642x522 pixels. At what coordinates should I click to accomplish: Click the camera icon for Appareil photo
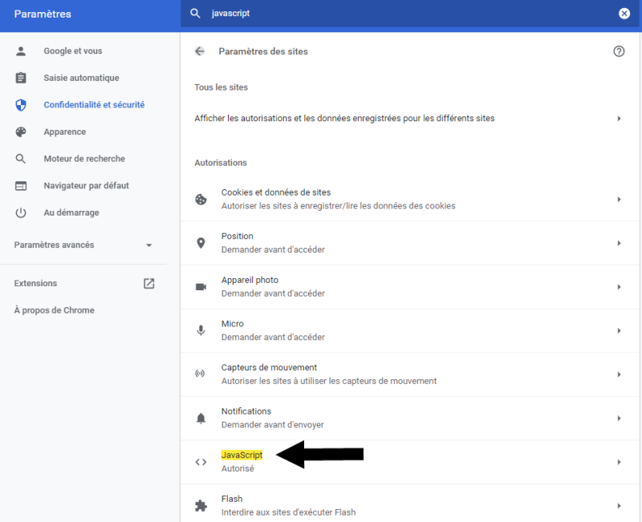201,287
